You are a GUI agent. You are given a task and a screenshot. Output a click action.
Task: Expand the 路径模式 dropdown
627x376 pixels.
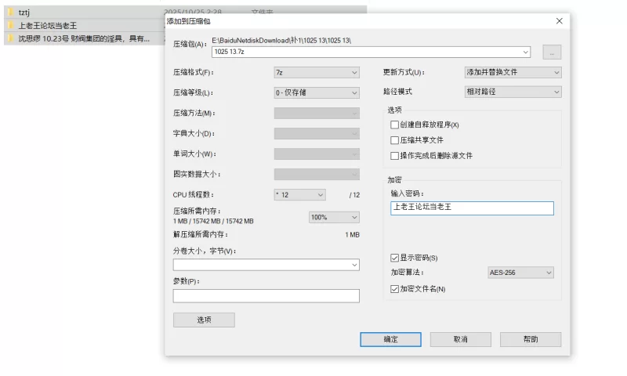click(x=513, y=92)
